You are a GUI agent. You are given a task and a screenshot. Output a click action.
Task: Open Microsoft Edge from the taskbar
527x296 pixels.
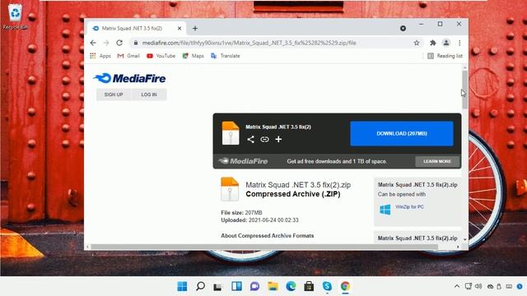coord(291,286)
